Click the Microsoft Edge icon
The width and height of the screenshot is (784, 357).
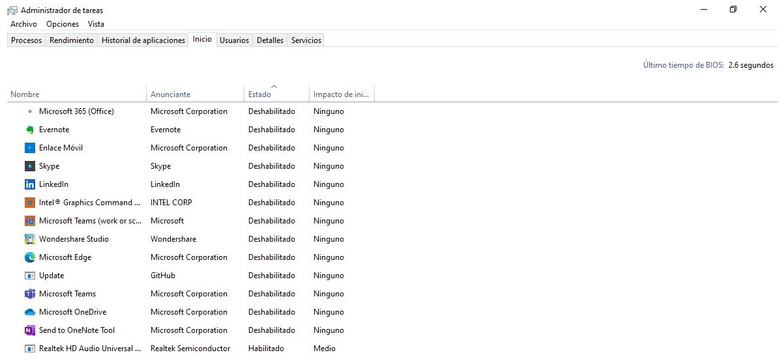30,257
